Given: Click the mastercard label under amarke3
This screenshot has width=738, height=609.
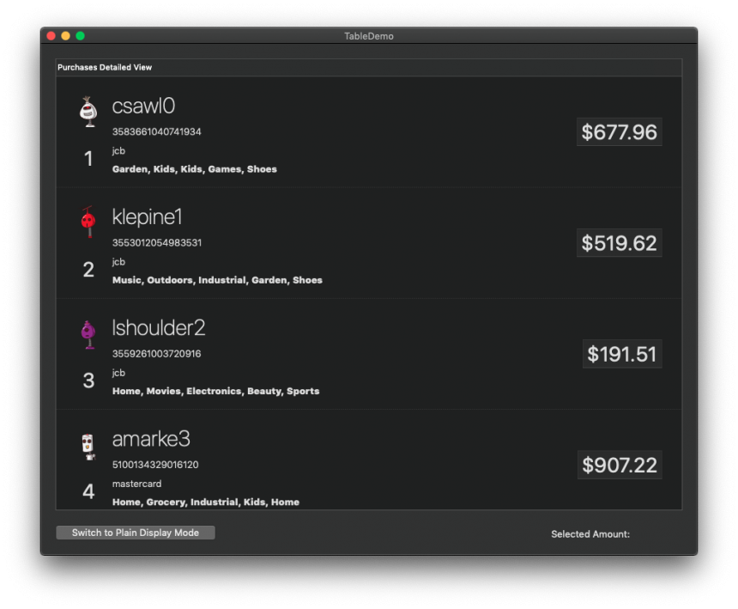Looking at the screenshot, I should pyautogui.click(x=136, y=484).
